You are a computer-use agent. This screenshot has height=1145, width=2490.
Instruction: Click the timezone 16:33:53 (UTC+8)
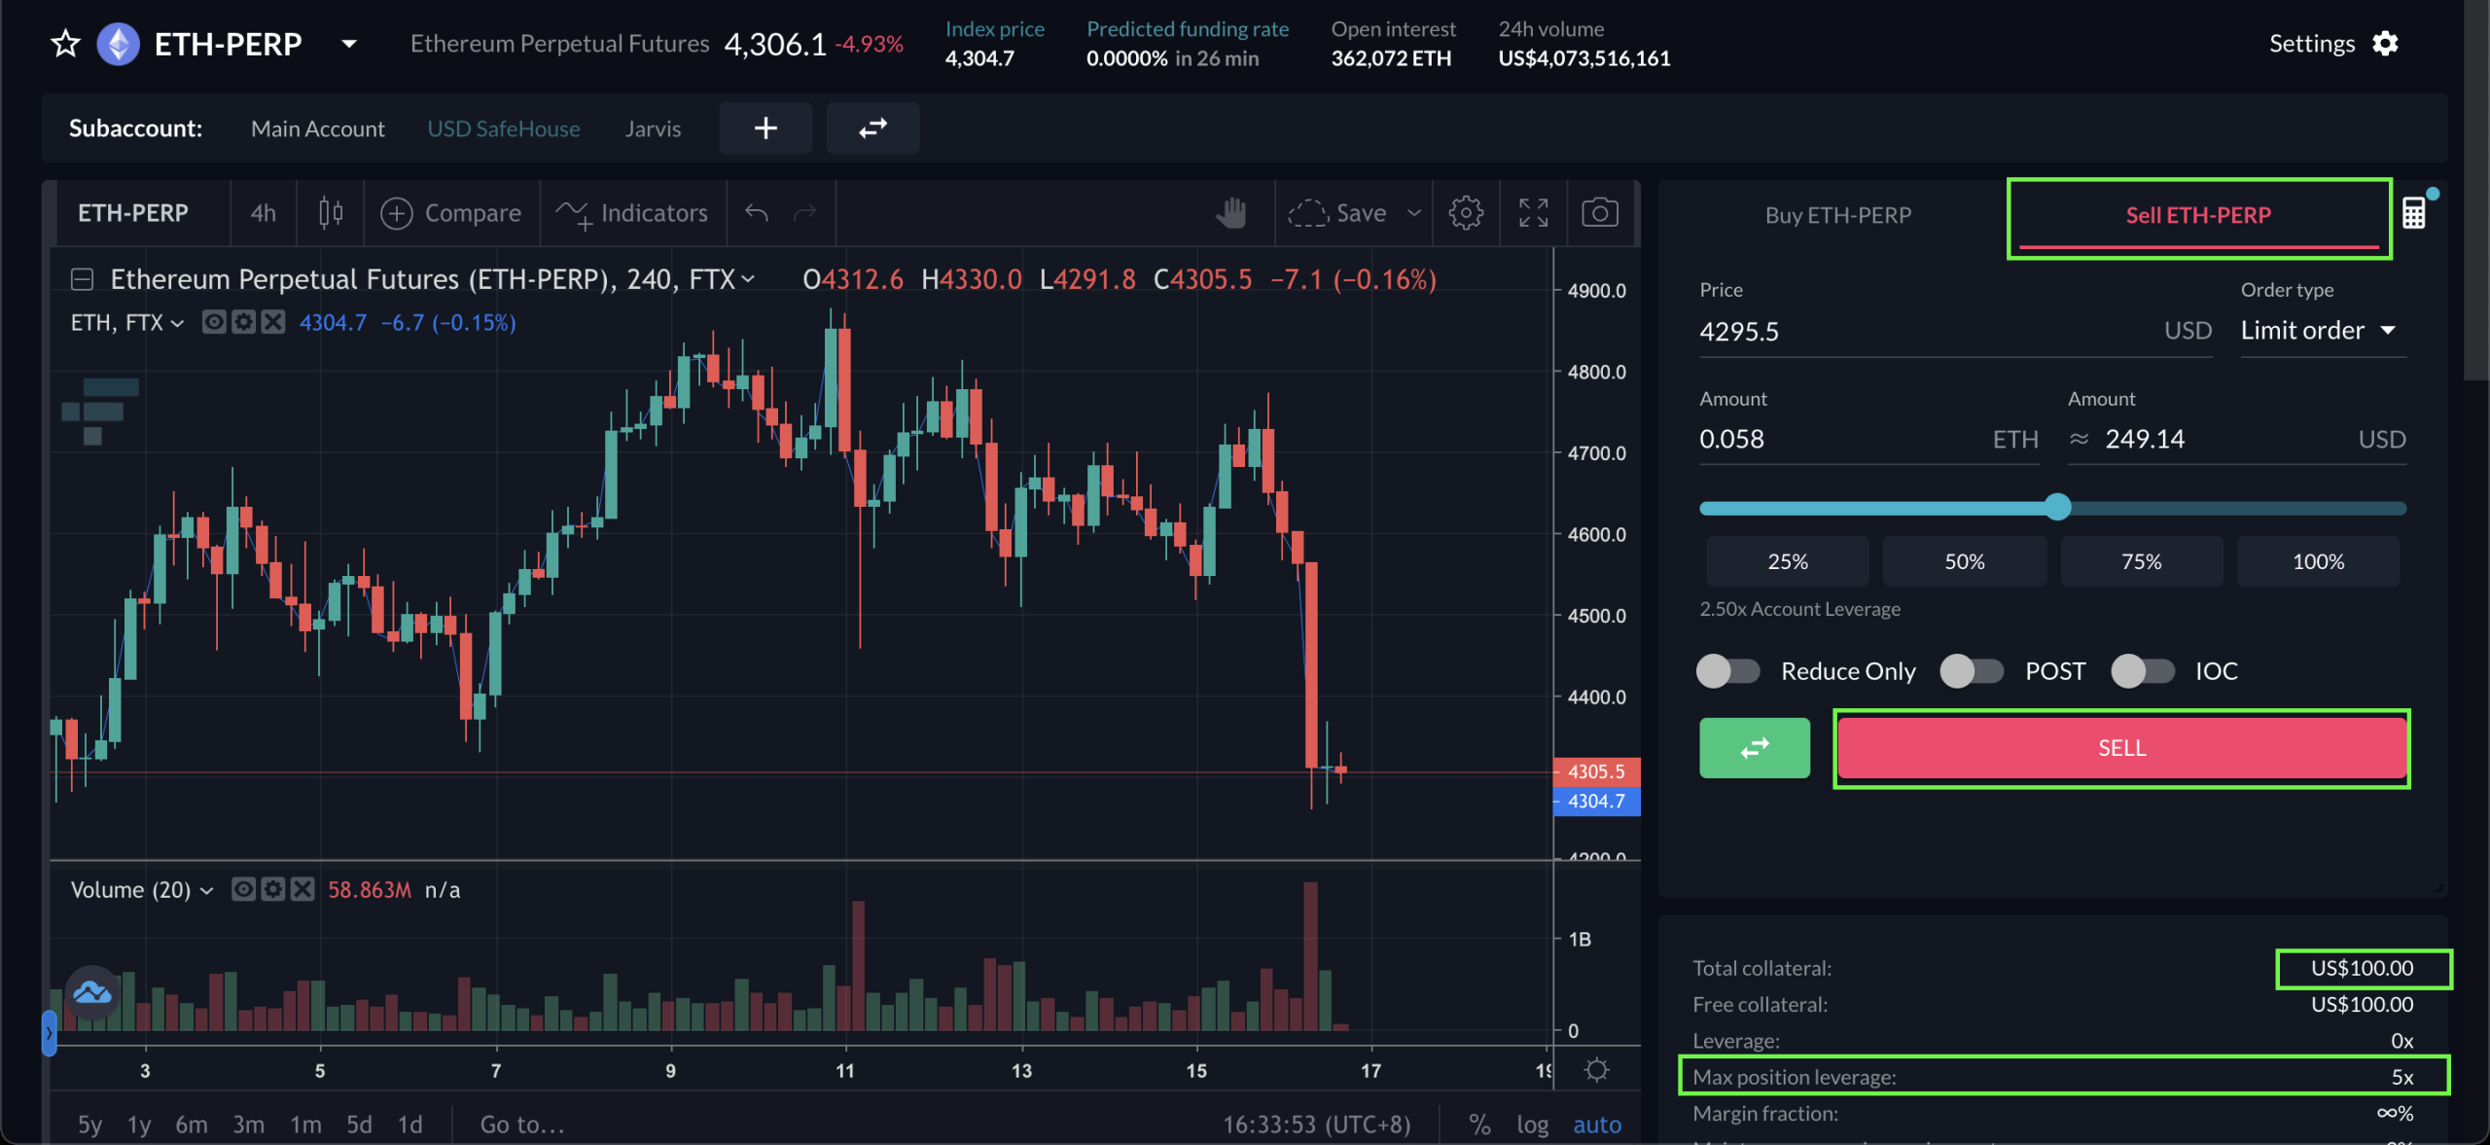click(1316, 1125)
